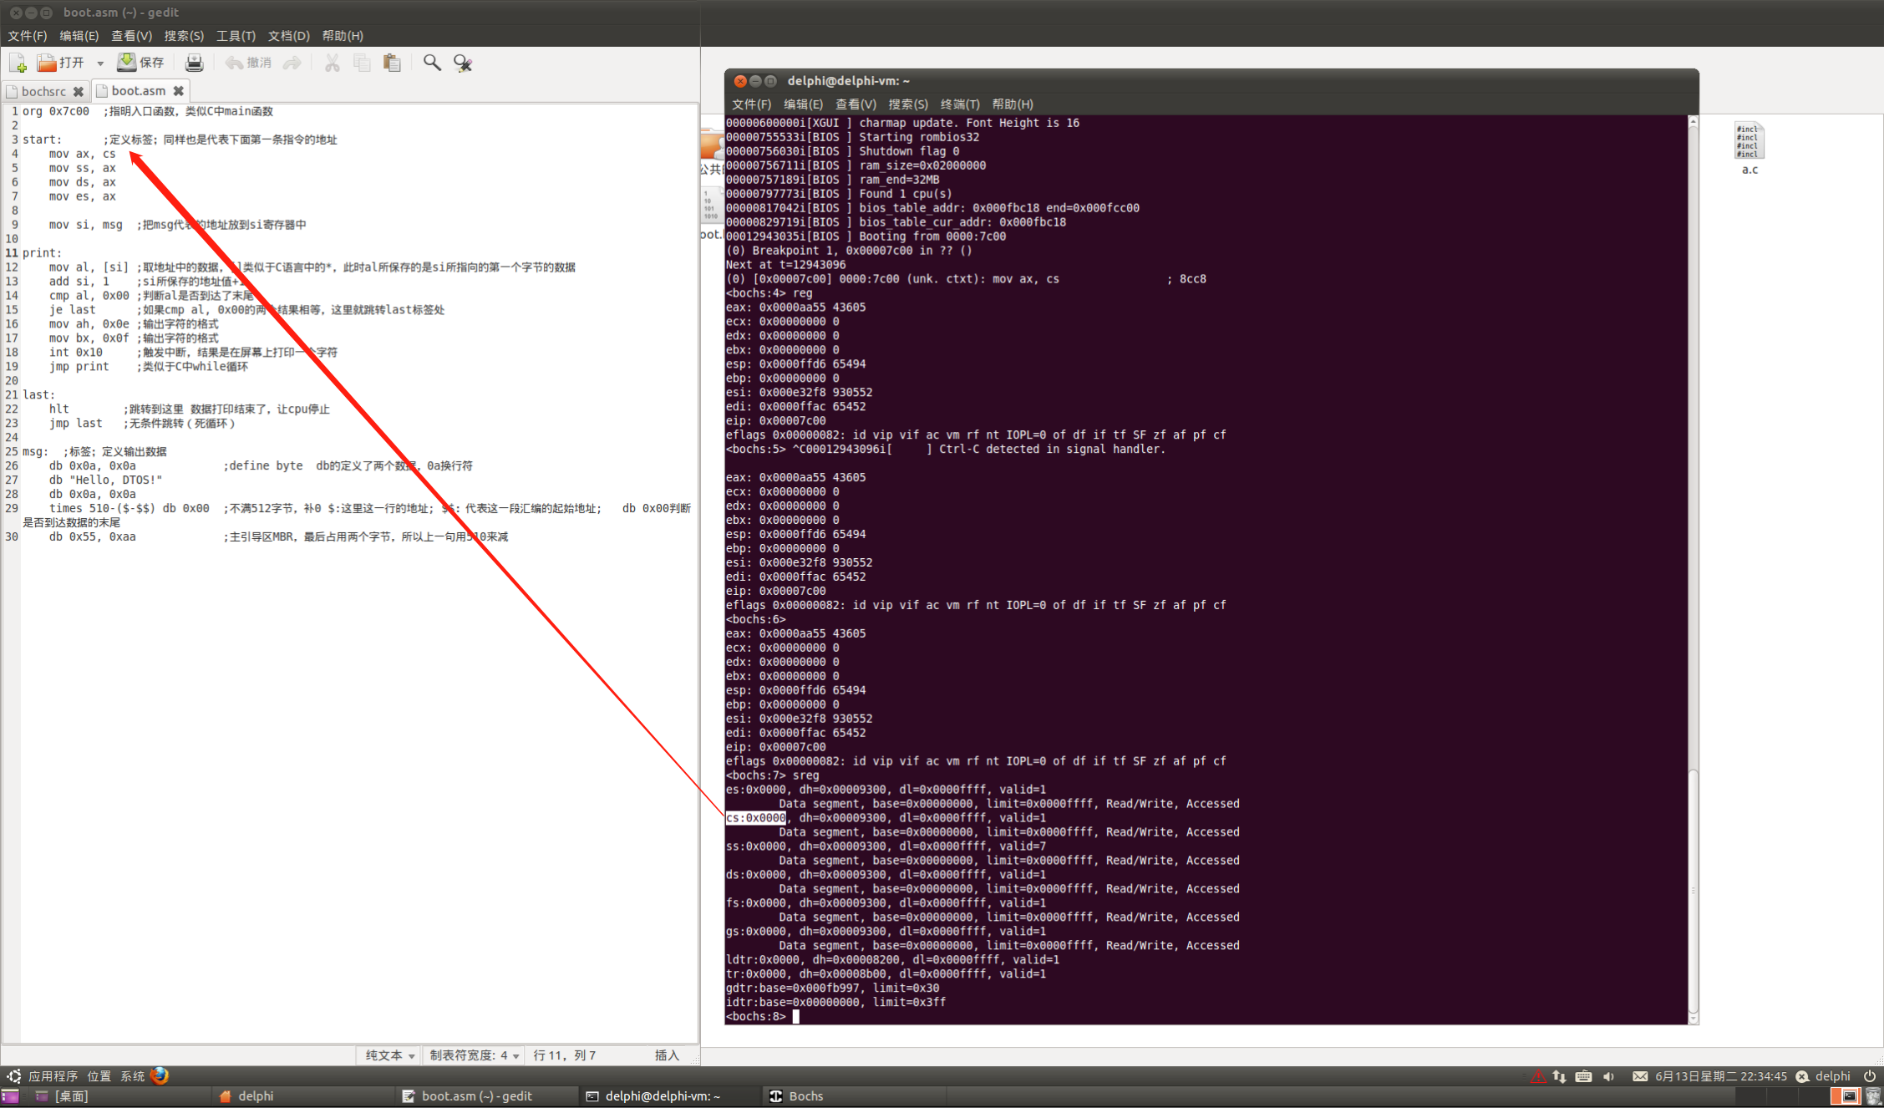Create a new document in gedit
Screen dimensions: 1884x1108
[x=18, y=63]
